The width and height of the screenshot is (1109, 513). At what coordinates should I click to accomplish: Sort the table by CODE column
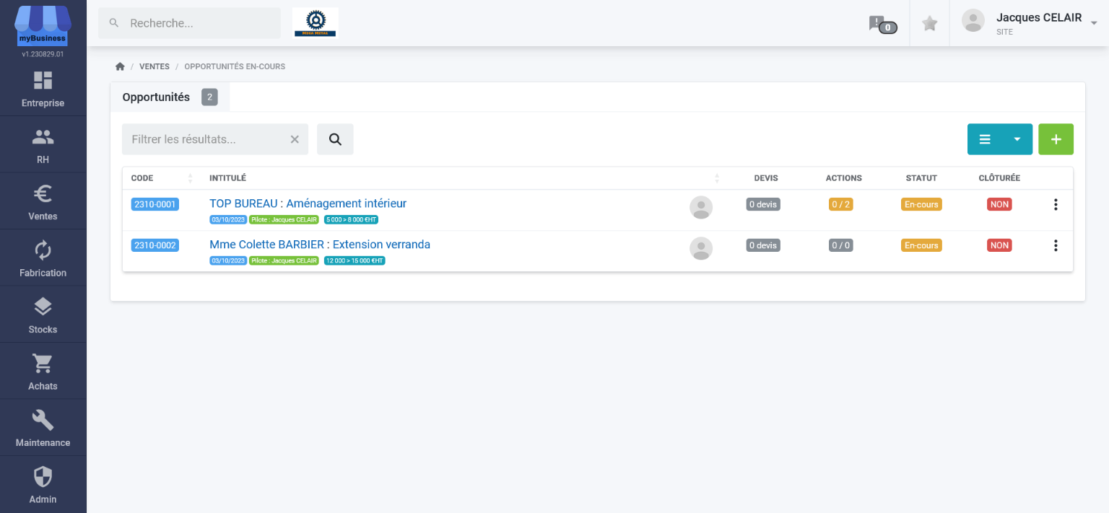click(x=162, y=178)
